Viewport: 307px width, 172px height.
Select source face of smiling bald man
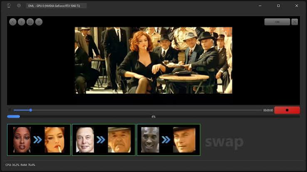(x=150, y=140)
